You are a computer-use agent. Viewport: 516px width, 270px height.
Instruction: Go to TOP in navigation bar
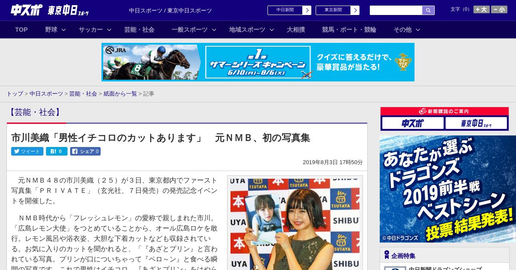pyautogui.click(x=21, y=30)
